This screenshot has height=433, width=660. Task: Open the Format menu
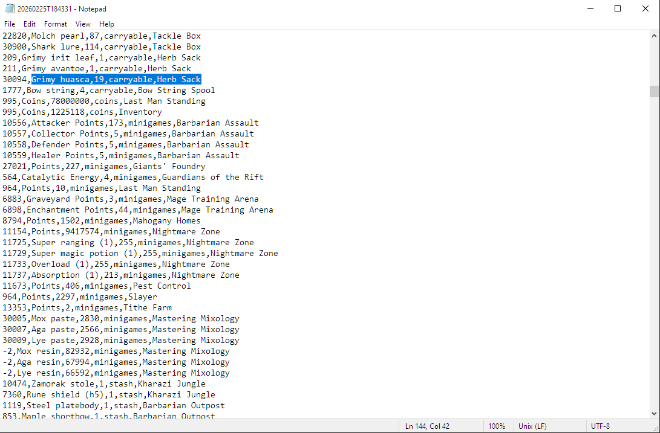(x=56, y=24)
